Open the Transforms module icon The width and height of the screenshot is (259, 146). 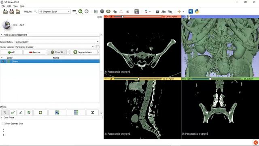pyautogui.click(x=115, y=11)
